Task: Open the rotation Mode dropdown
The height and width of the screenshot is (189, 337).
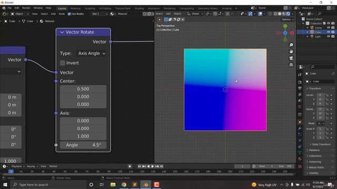Action: (x=321, y=123)
